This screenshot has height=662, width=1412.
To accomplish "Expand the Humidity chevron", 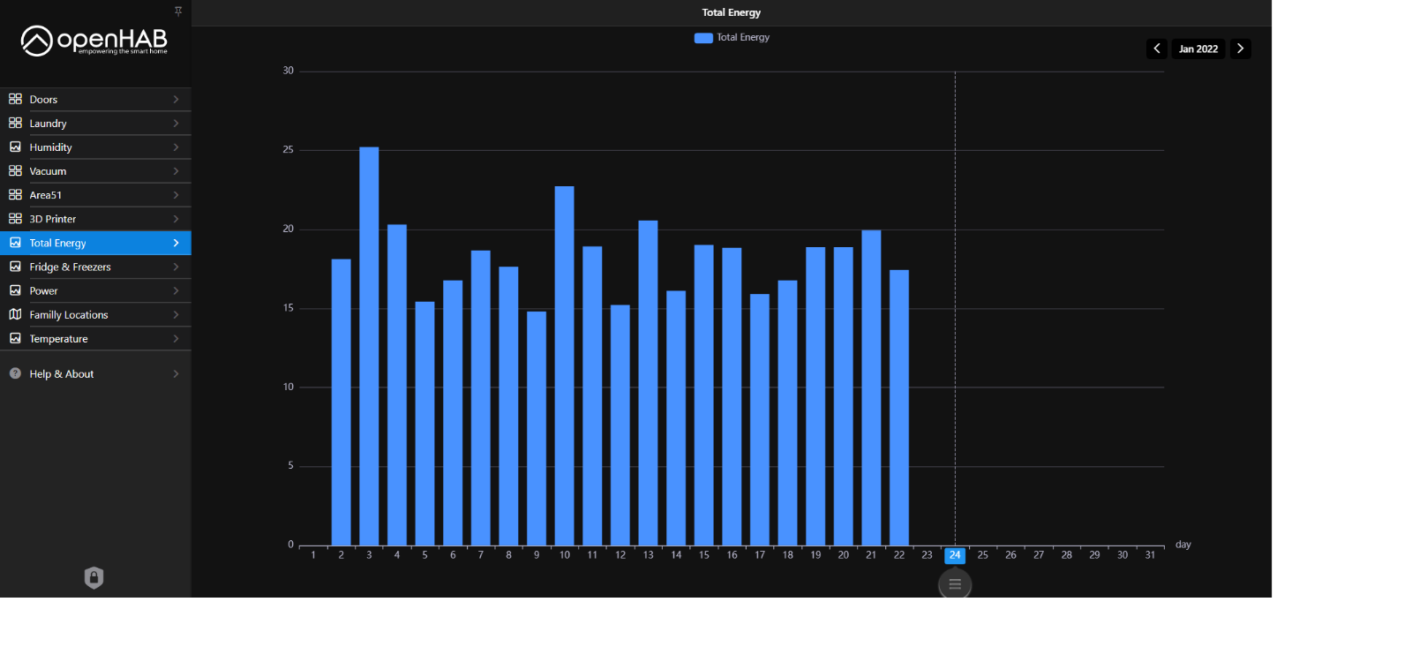I will point(176,147).
